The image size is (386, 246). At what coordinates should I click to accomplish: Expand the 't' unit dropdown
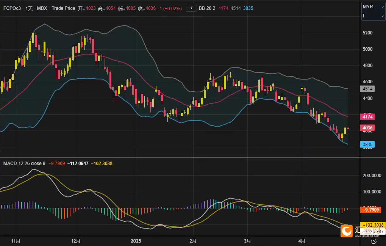372,16
